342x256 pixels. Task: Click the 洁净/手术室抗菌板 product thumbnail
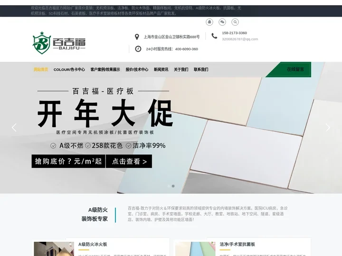(195, 249)
